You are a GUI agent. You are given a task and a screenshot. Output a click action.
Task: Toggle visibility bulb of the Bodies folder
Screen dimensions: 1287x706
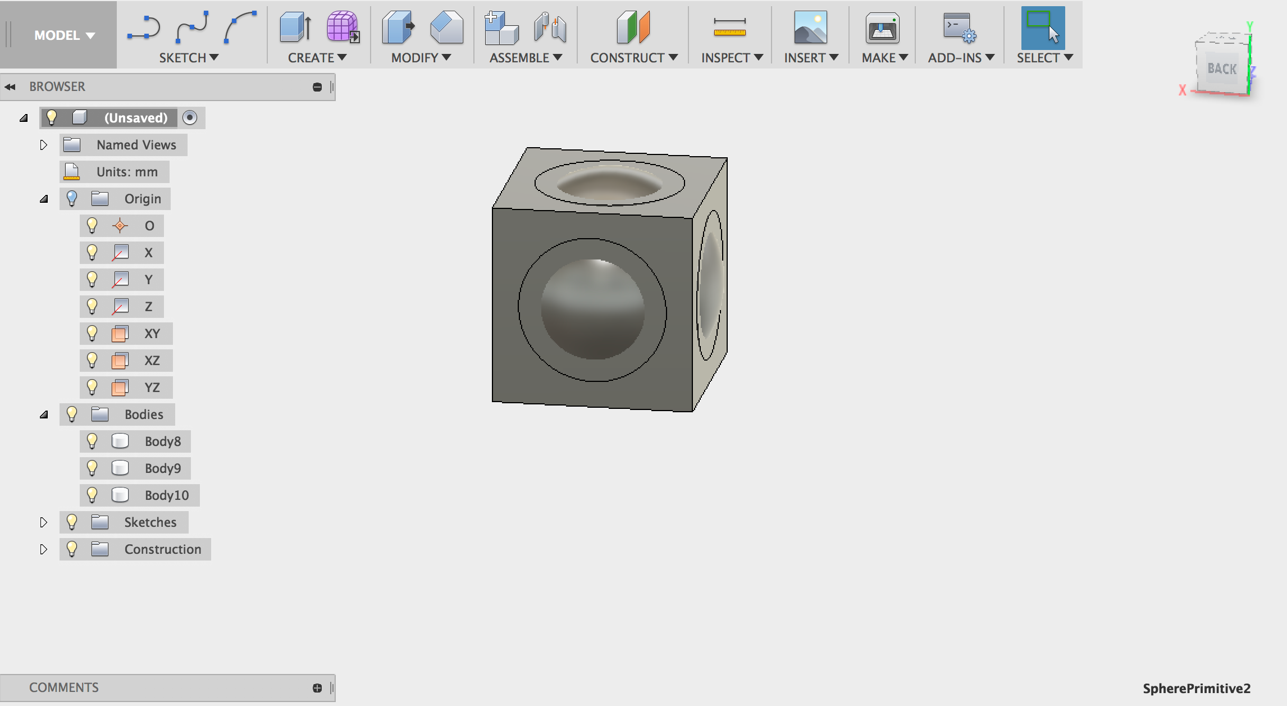click(71, 415)
